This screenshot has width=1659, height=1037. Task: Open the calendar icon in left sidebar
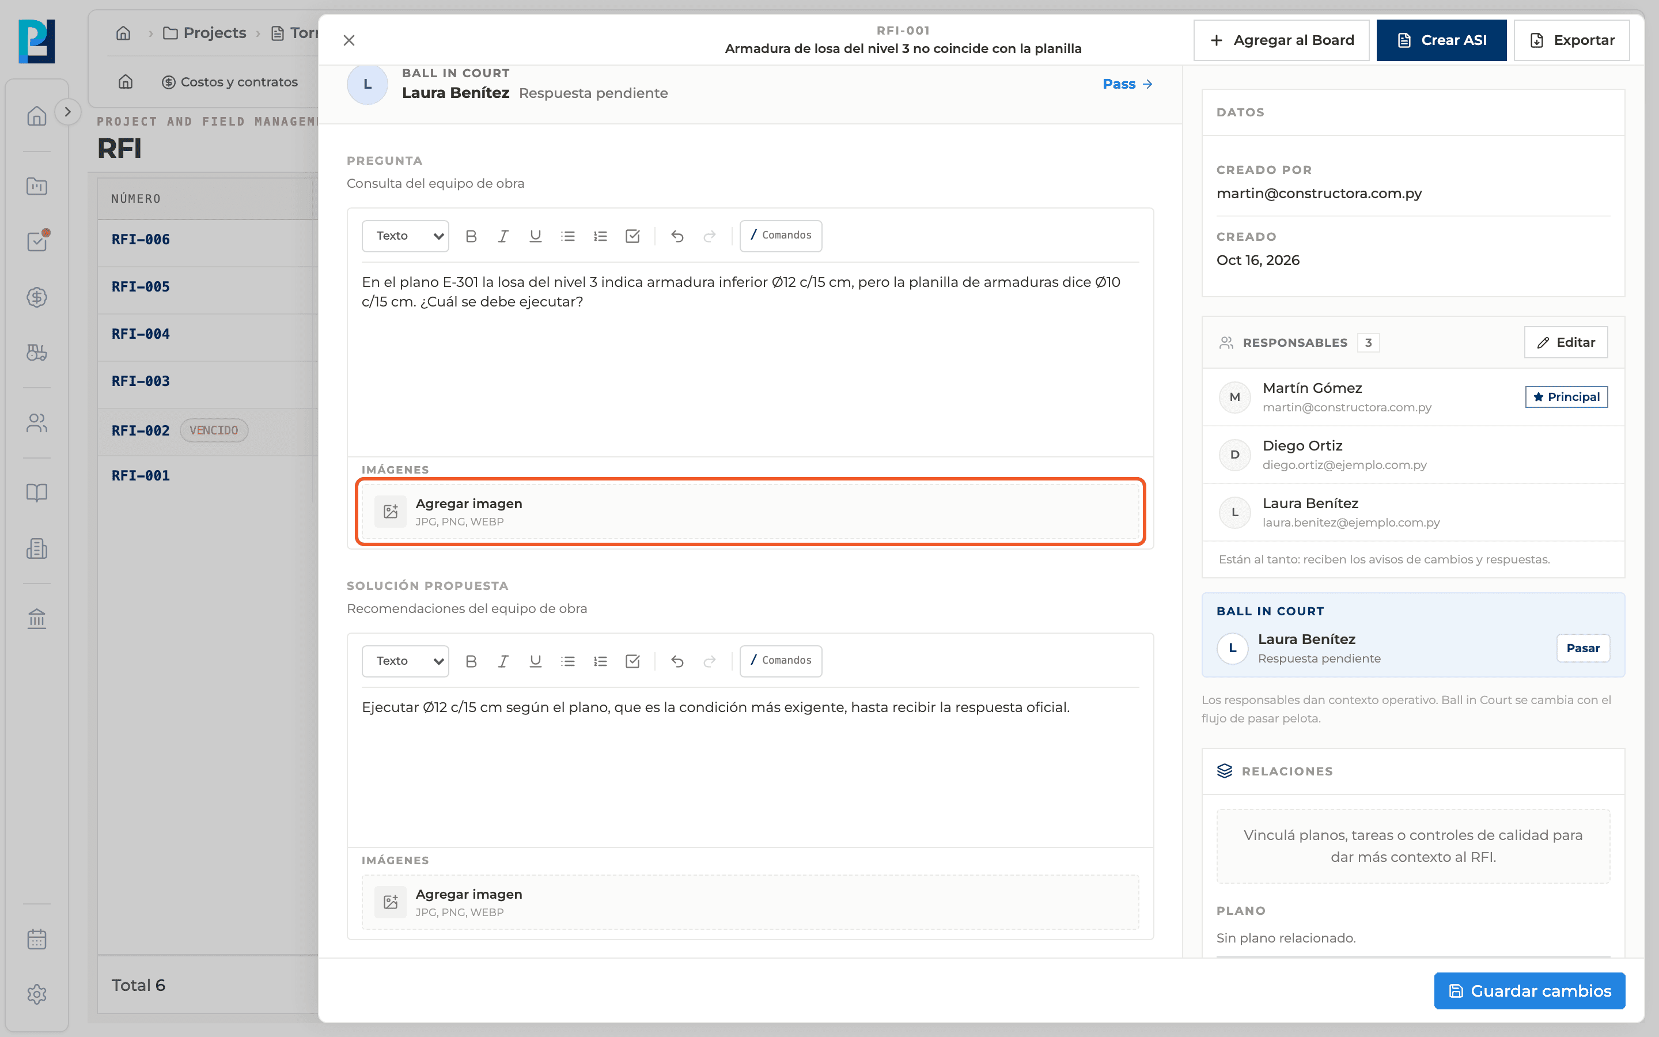[x=37, y=939]
